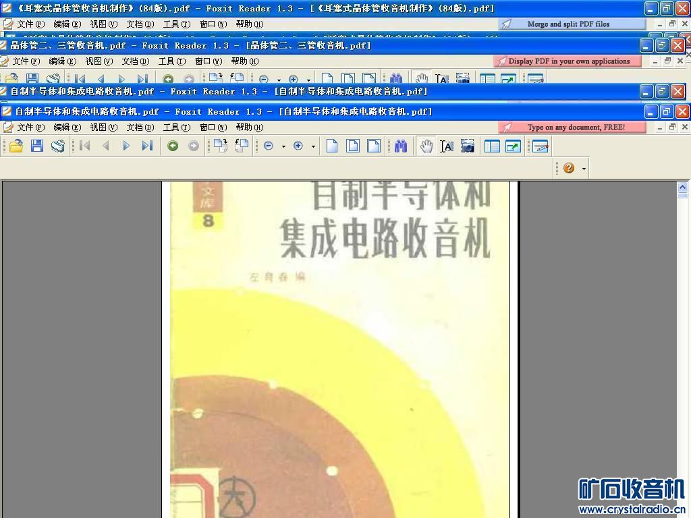Image resolution: width=691 pixels, height=518 pixels.
Task: Open 文件 menu in 耳塞式晶体管收音机制作 window
Action: [x=30, y=24]
